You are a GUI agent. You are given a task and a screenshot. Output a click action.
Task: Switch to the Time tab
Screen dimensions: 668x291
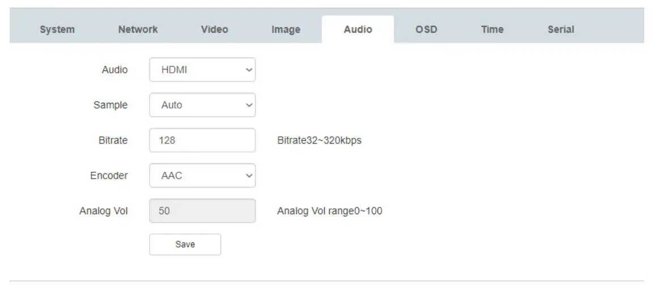click(492, 29)
